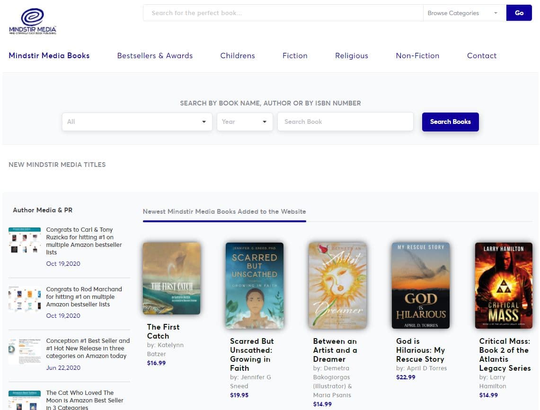The image size is (540, 410).
Task: Click into the Search Book field
Action: 345,122
